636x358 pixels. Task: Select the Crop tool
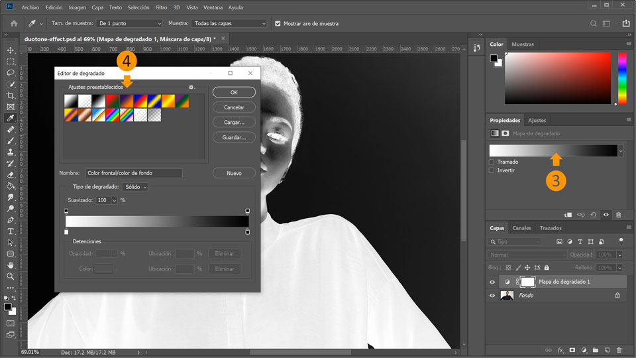pyautogui.click(x=11, y=95)
